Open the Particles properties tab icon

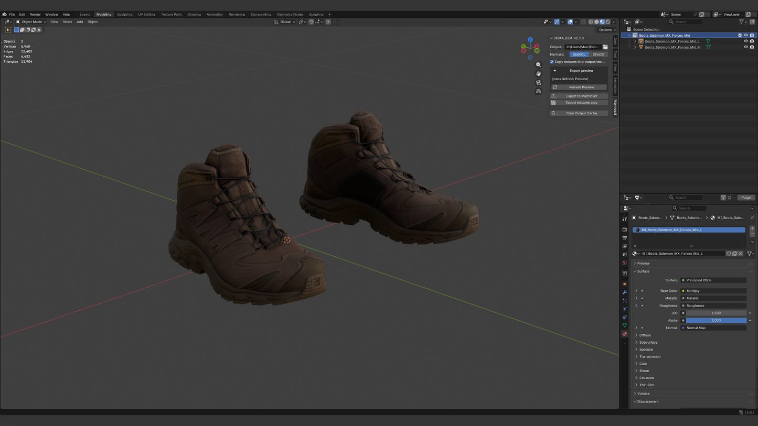(625, 301)
